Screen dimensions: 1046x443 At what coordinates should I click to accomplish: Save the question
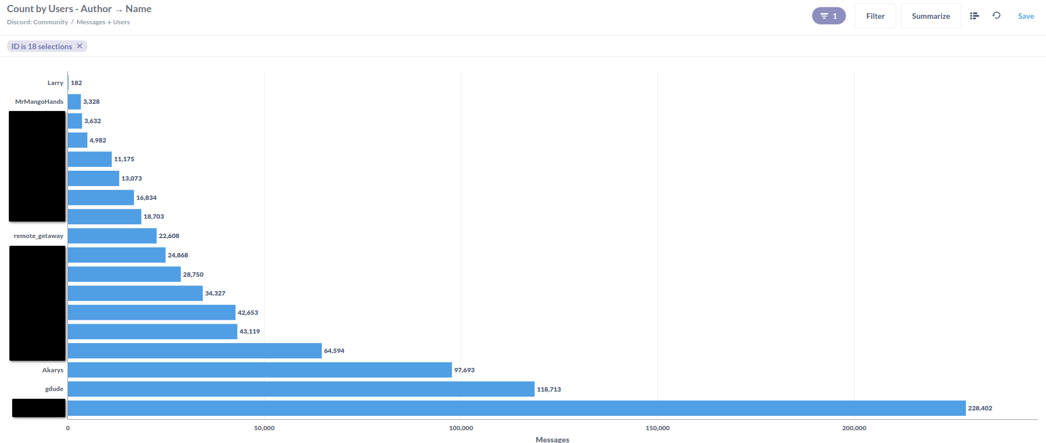[1026, 16]
